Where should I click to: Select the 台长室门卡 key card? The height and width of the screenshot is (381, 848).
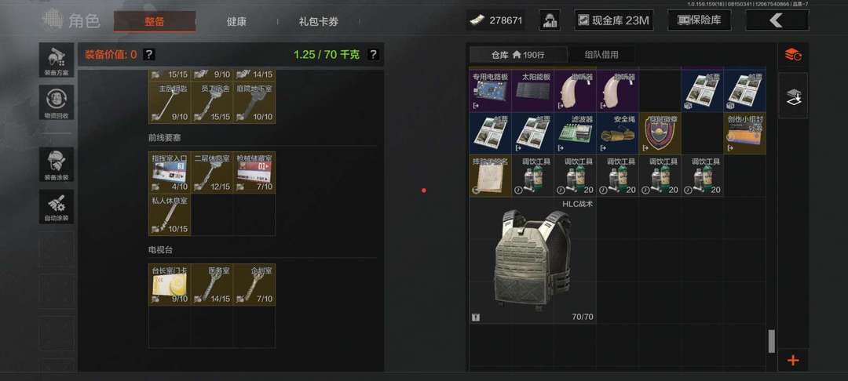point(170,285)
